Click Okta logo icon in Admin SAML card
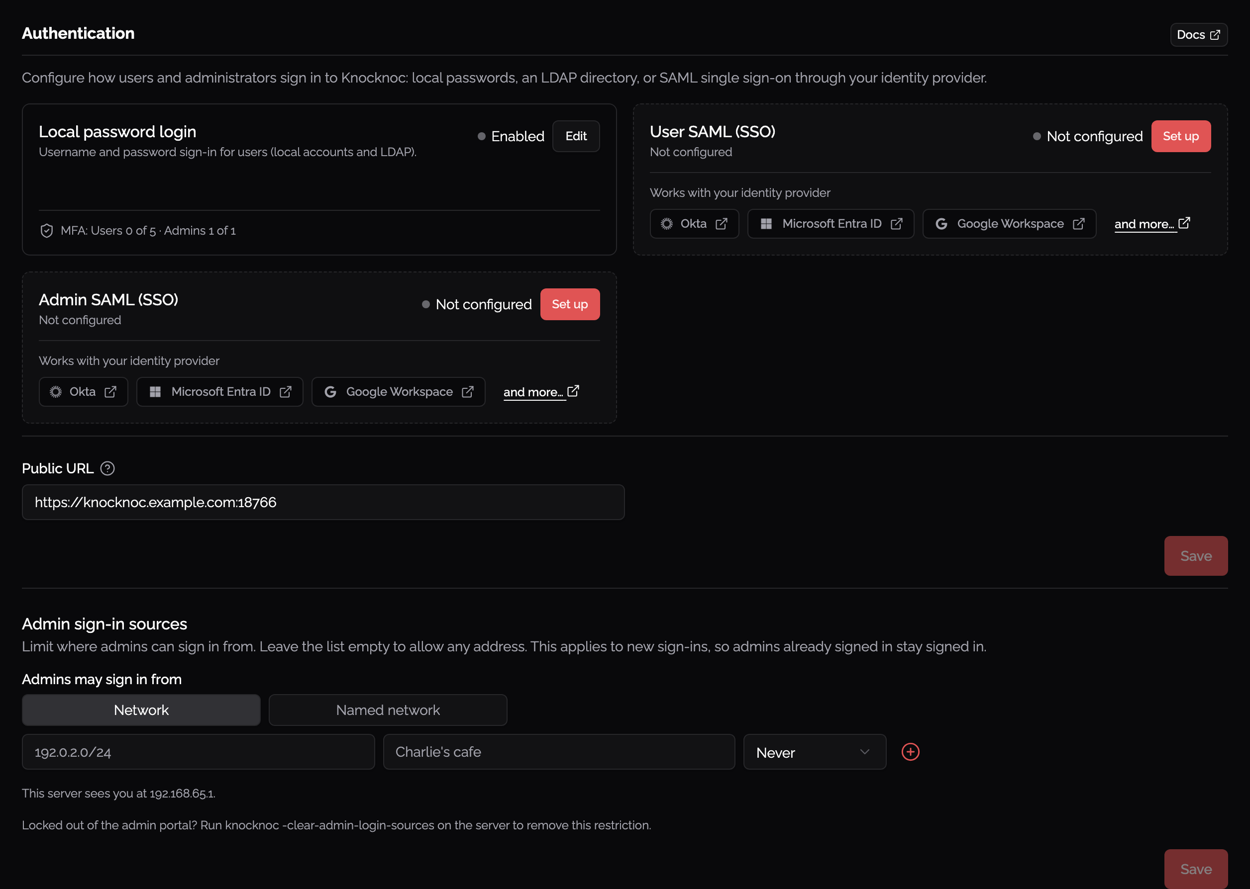Screen dimensions: 1250x889 tap(56, 391)
